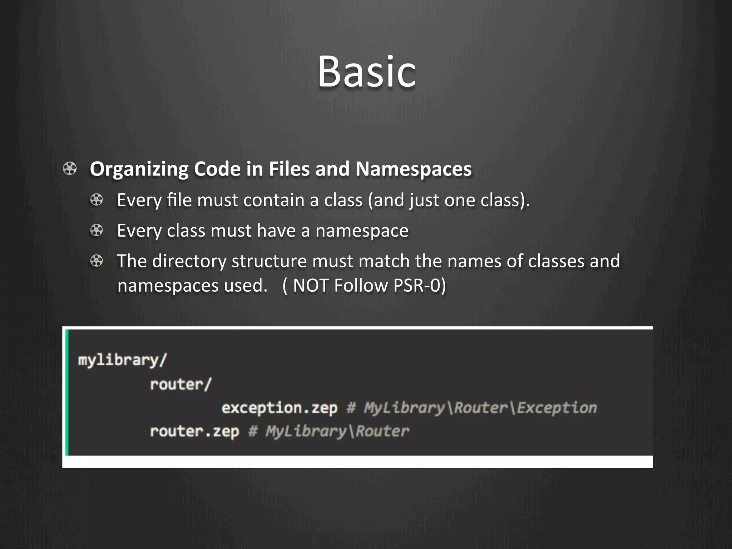
Task: Click the text "( NOT Follow PSR-0)"
Action: 364,286
